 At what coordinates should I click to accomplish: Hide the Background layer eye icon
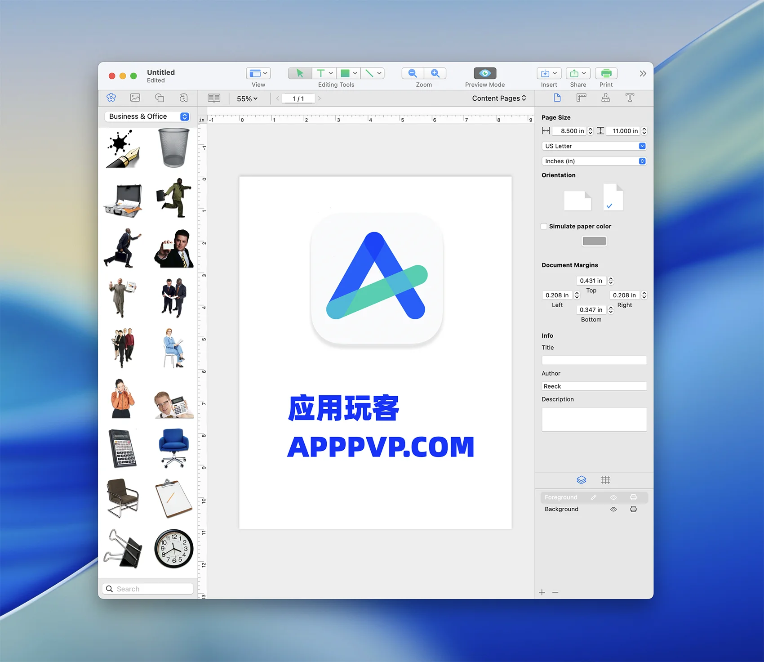tap(613, 509)
